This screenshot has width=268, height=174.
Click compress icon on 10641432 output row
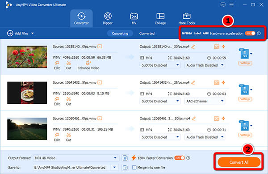tap(217, 82)
